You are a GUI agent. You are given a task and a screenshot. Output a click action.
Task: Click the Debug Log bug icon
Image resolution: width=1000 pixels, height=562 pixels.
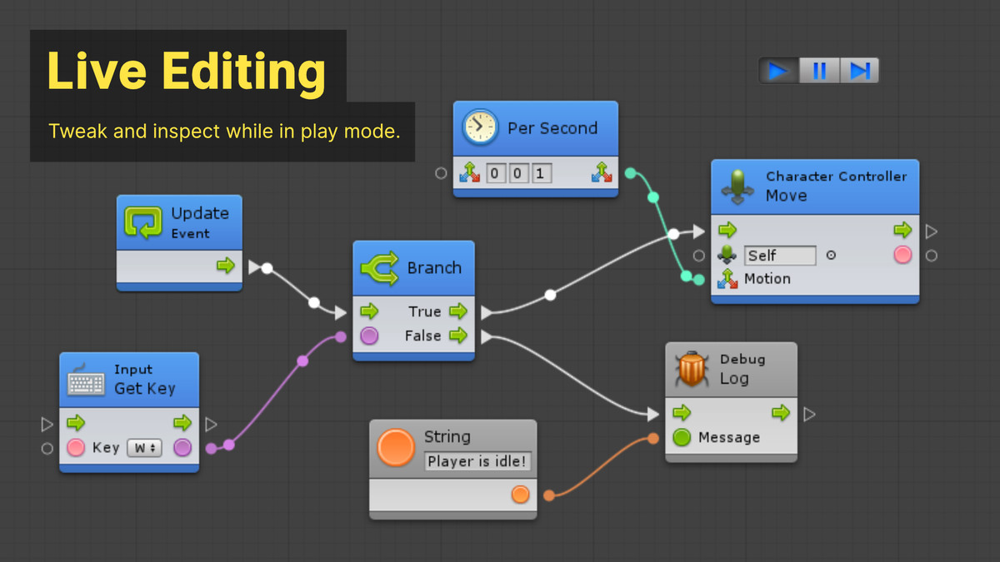(692, 369)
